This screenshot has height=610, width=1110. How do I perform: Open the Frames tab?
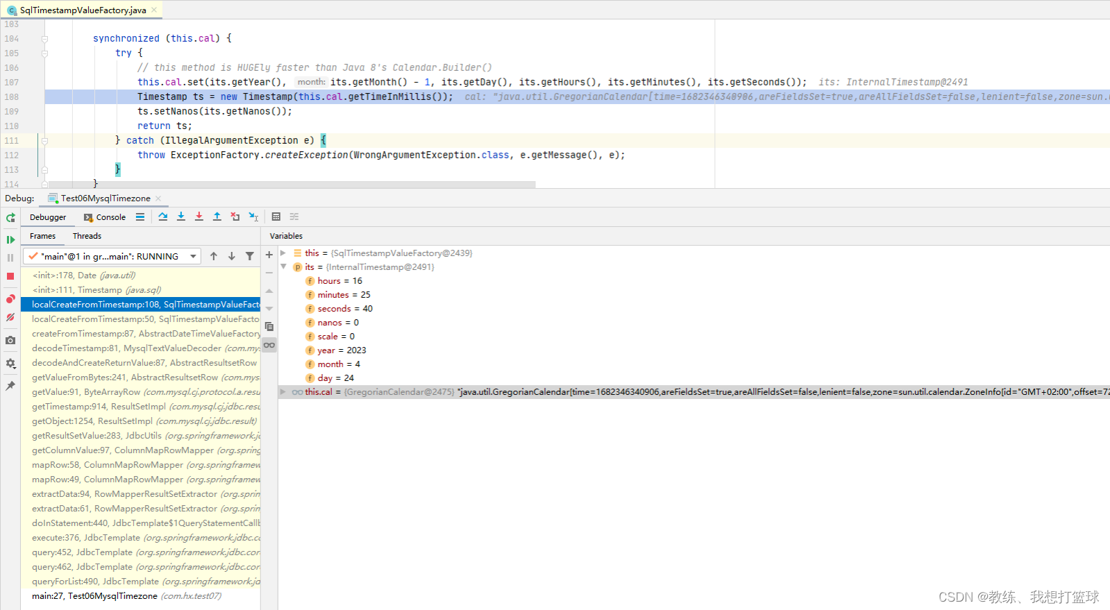click(x=42, y=236)
